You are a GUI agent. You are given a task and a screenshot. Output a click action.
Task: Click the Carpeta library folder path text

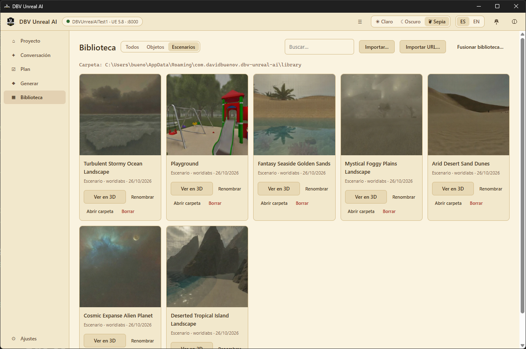coord(190,65)
